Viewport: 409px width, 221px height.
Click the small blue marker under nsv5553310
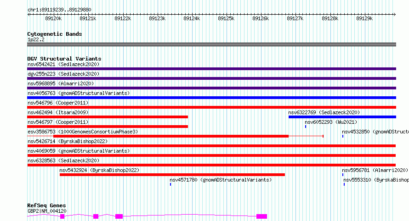pyautogui.click(x=344, y=184)
